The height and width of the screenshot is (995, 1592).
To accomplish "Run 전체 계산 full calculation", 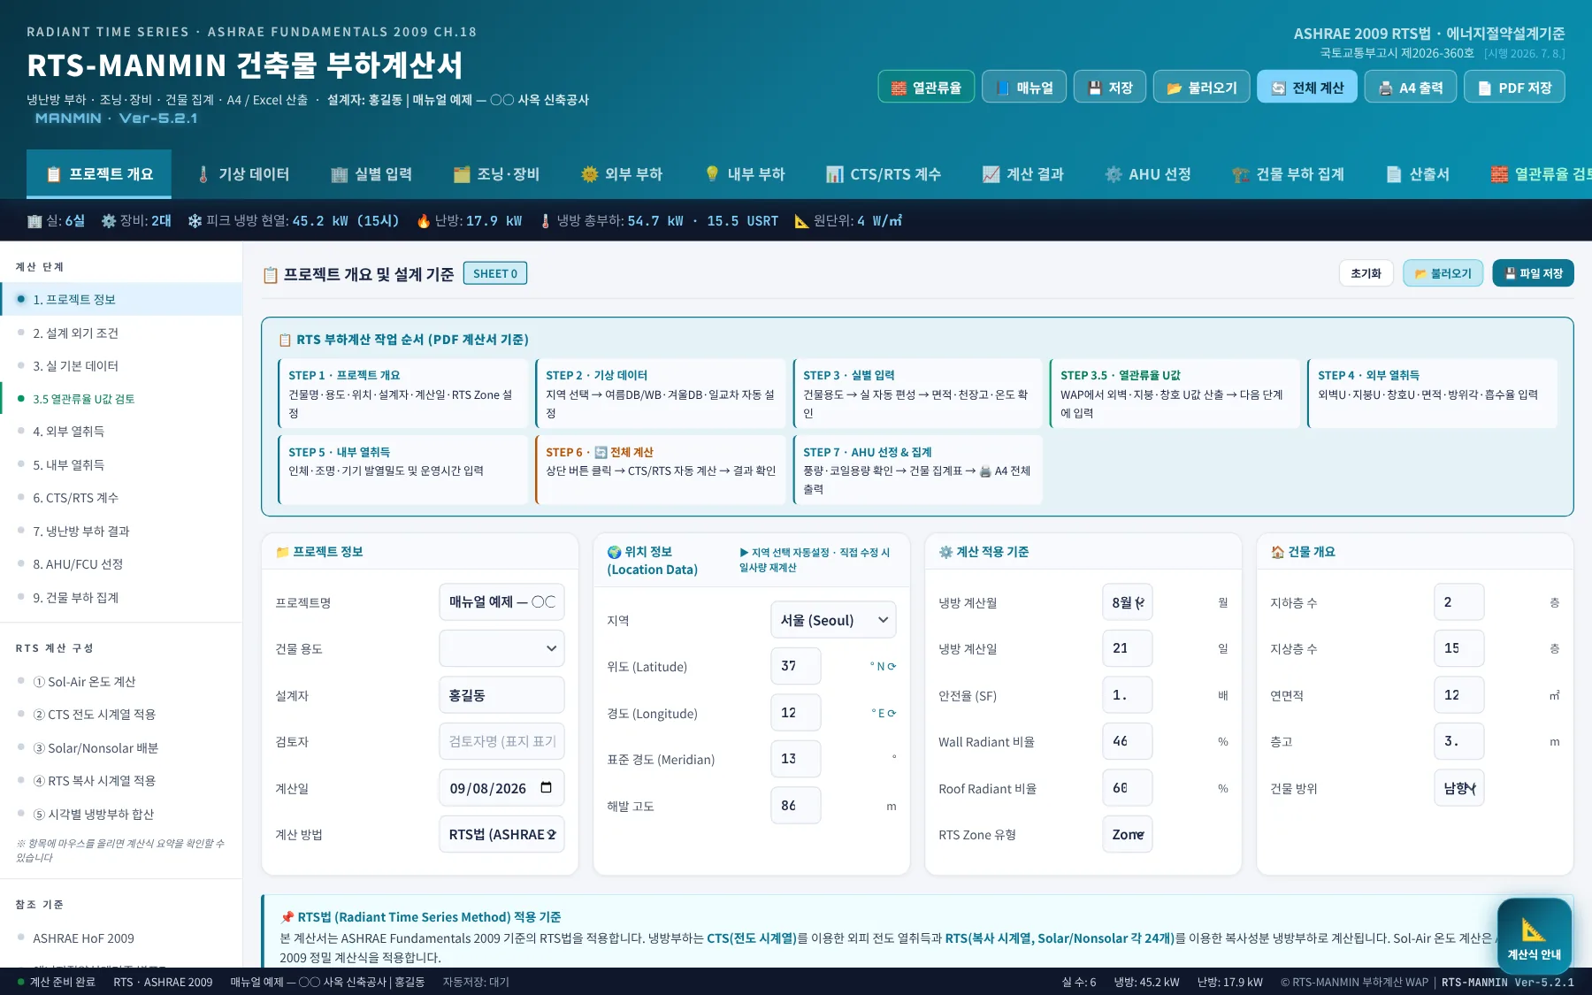I will 1307,87.
